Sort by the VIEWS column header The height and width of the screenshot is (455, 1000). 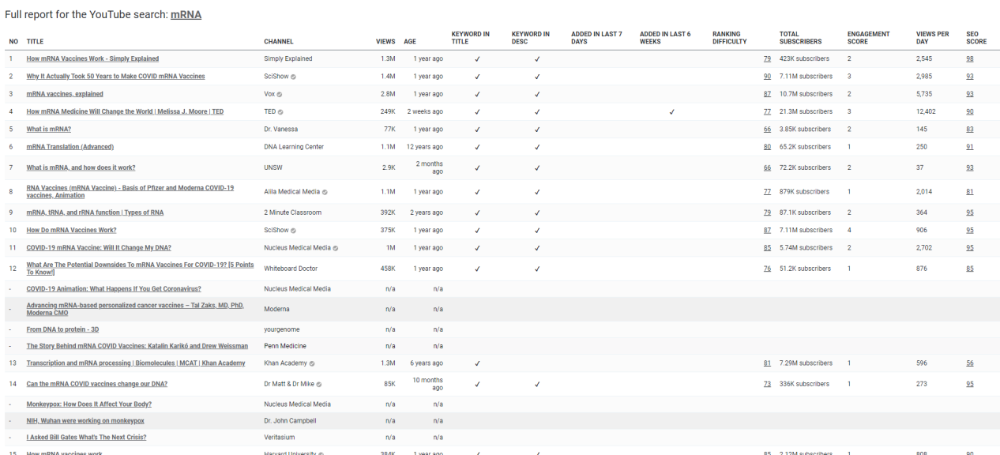pyautogui.click(x=385, y=41)
